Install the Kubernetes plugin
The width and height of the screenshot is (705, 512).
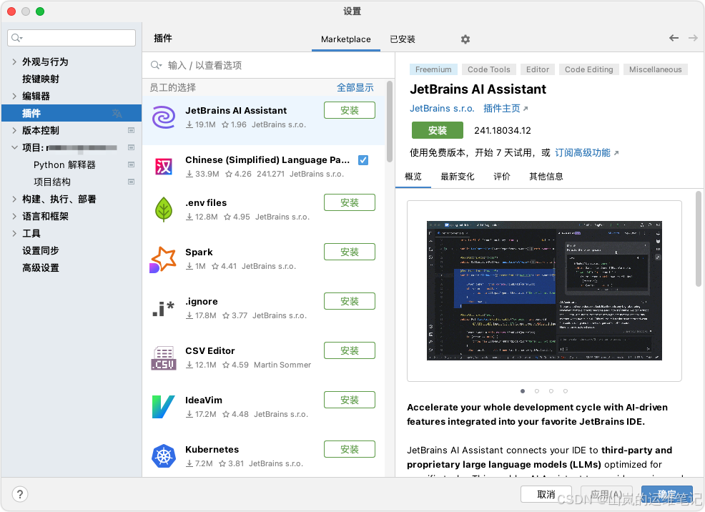coord(350,449)
